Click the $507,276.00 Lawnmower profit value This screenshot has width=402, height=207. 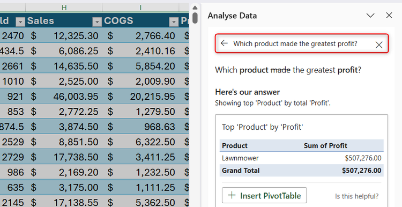[363, 158]
